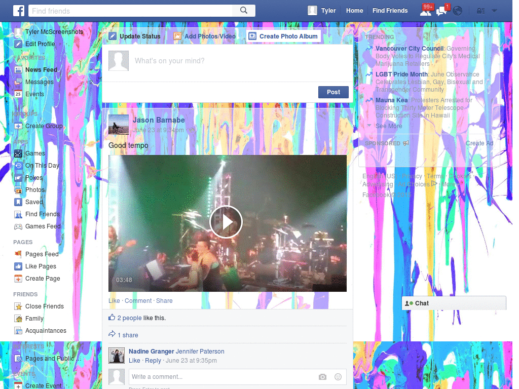The width and height of the screenshot is (519, 389).
Task: Open privacy shortcuts lock icon
Action: click(480, 11)
